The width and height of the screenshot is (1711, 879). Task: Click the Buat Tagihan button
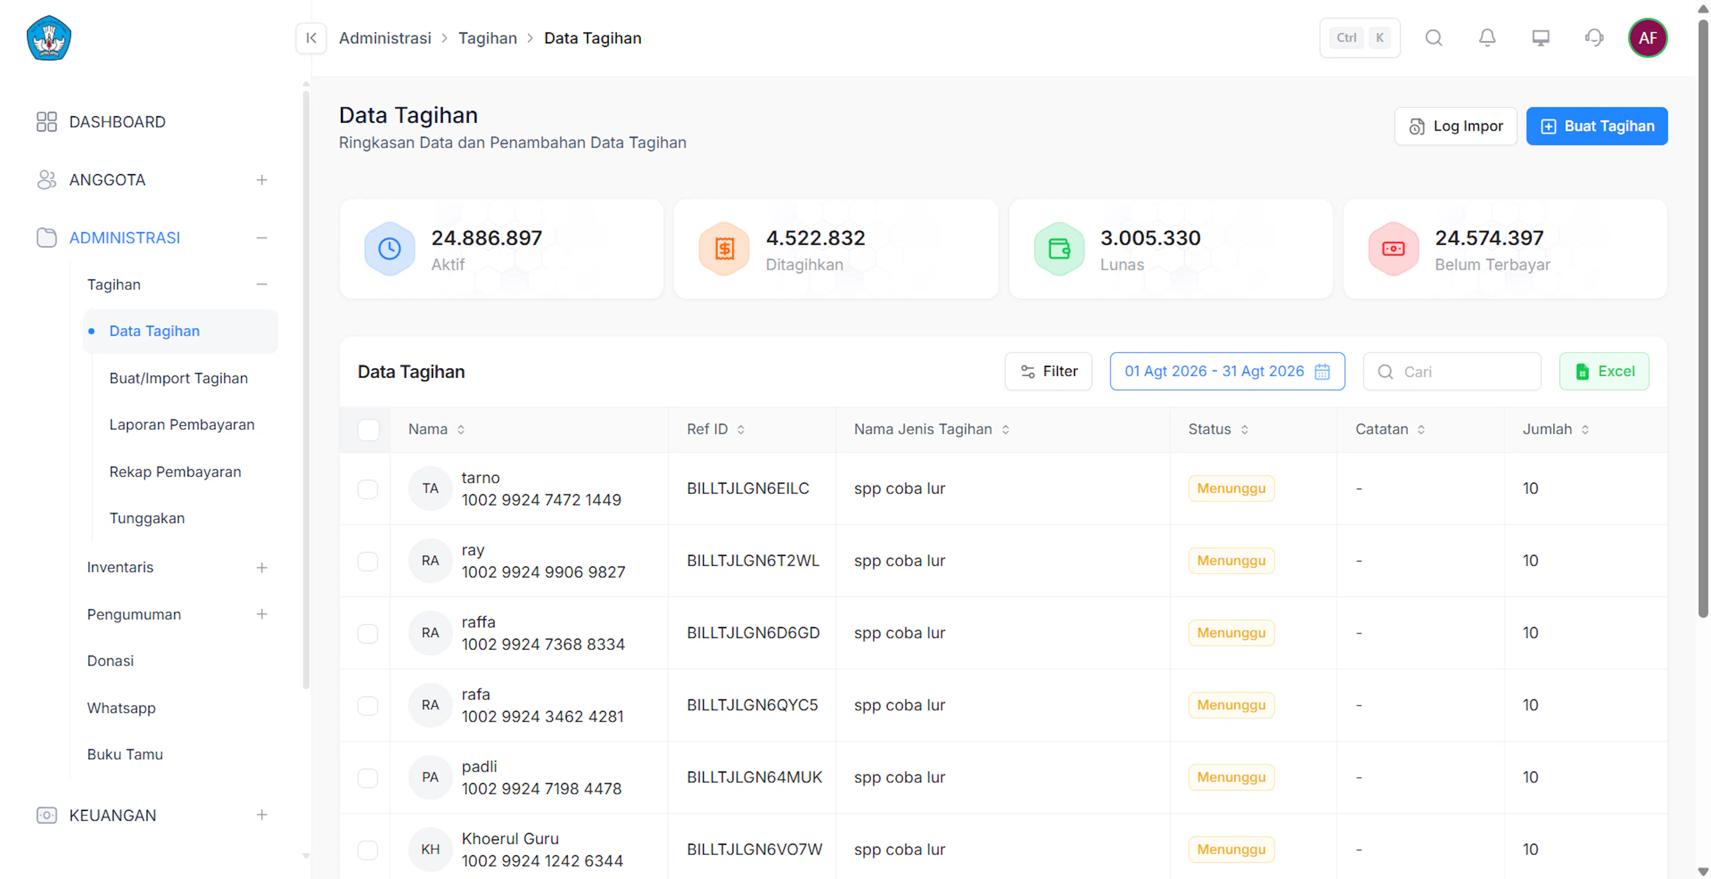pos(1596,126)
